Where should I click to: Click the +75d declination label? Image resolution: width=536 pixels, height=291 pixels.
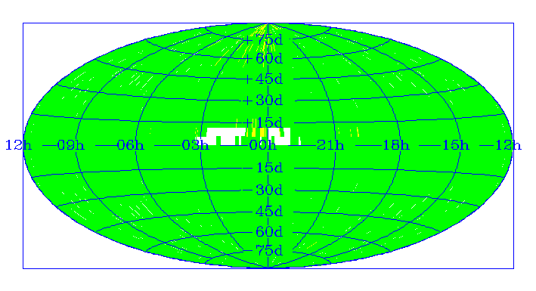[x=263, y=40]
